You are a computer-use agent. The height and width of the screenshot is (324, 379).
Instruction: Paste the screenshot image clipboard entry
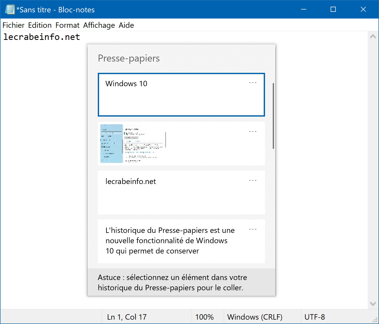point(181,144)
